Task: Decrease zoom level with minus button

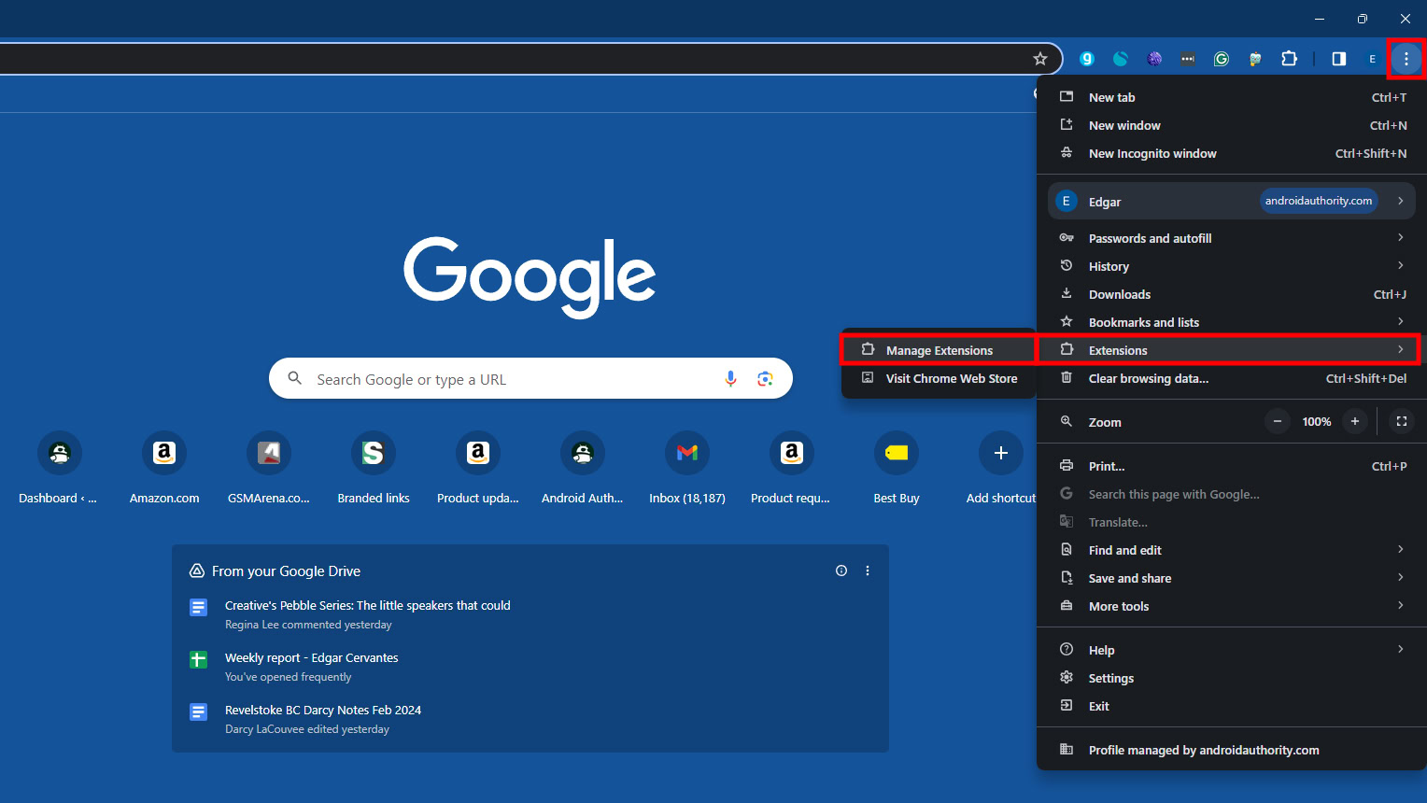Action: pyautogui.click(x=1278, y=422)
